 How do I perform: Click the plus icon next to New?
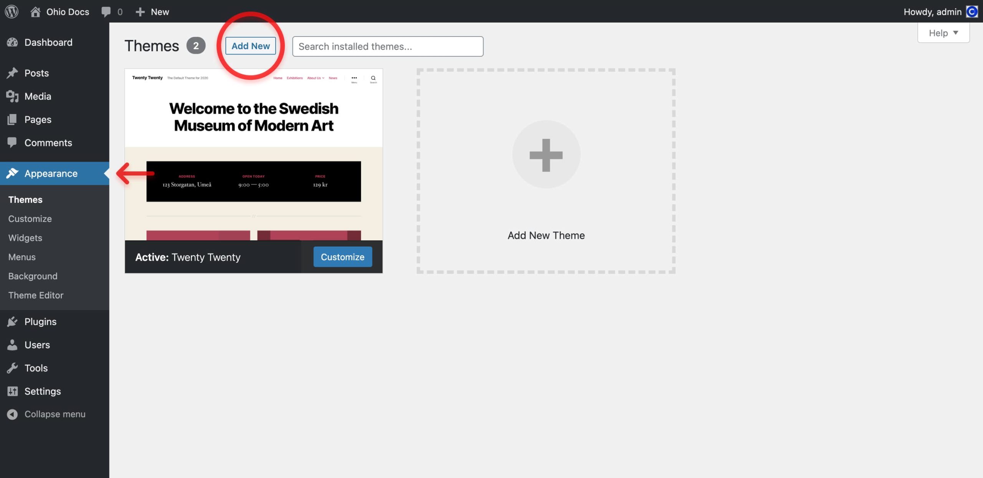140,12
